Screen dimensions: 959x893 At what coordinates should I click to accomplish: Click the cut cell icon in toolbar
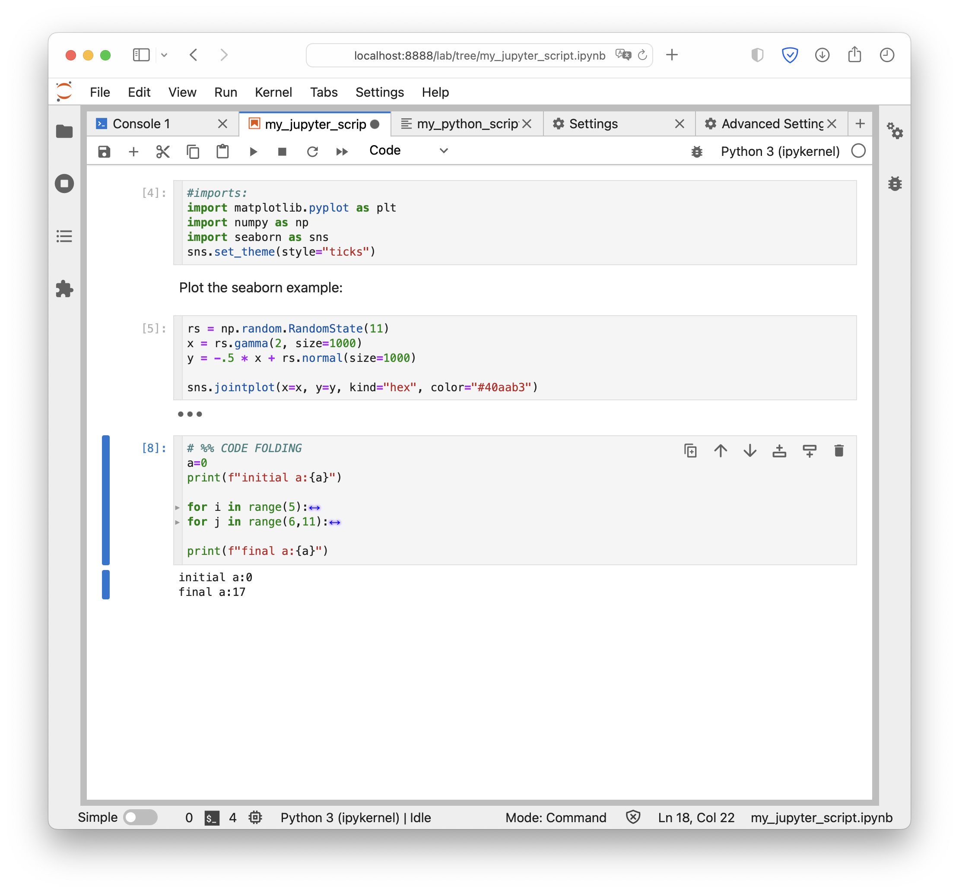[x=163, y=152]
